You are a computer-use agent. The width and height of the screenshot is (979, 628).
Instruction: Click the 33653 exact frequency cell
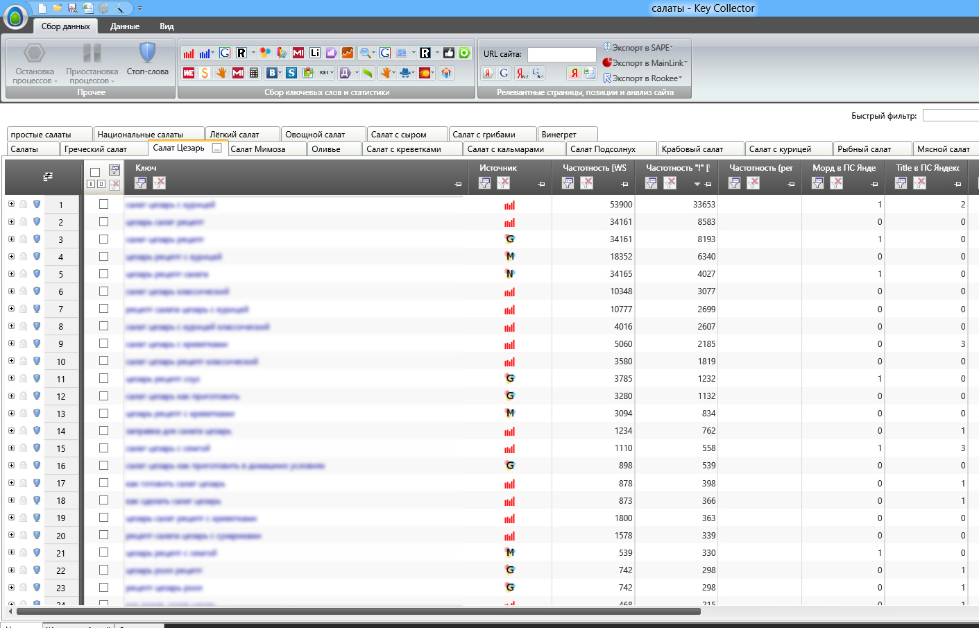pos(677,205)
